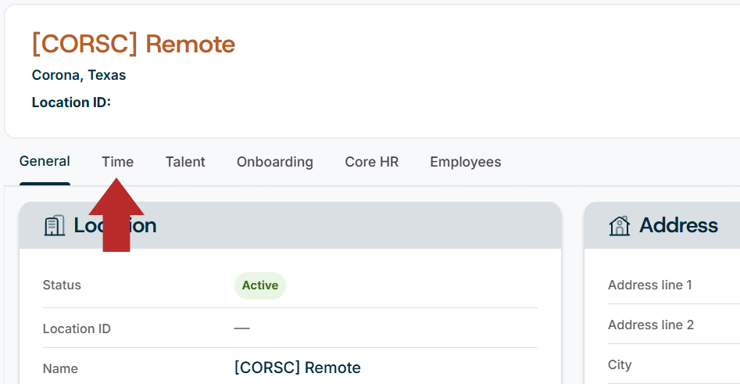Select the Onboarding tab
The height and width of the screenshot is (384, 740).
[275, 162]
